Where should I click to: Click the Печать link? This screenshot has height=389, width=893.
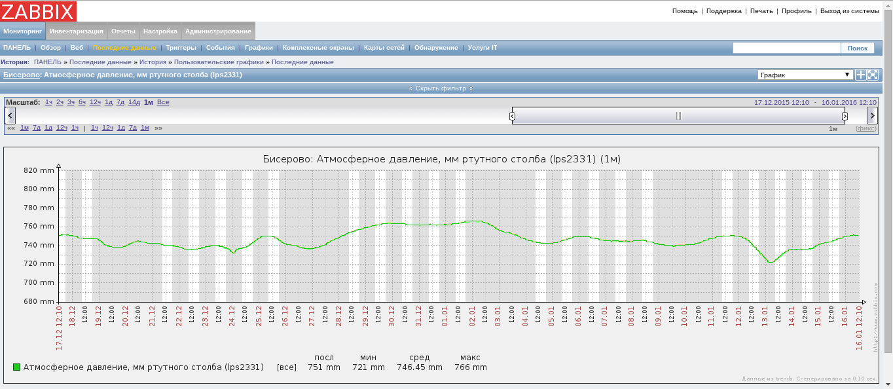pyautogui.click(x=761, y=11)
